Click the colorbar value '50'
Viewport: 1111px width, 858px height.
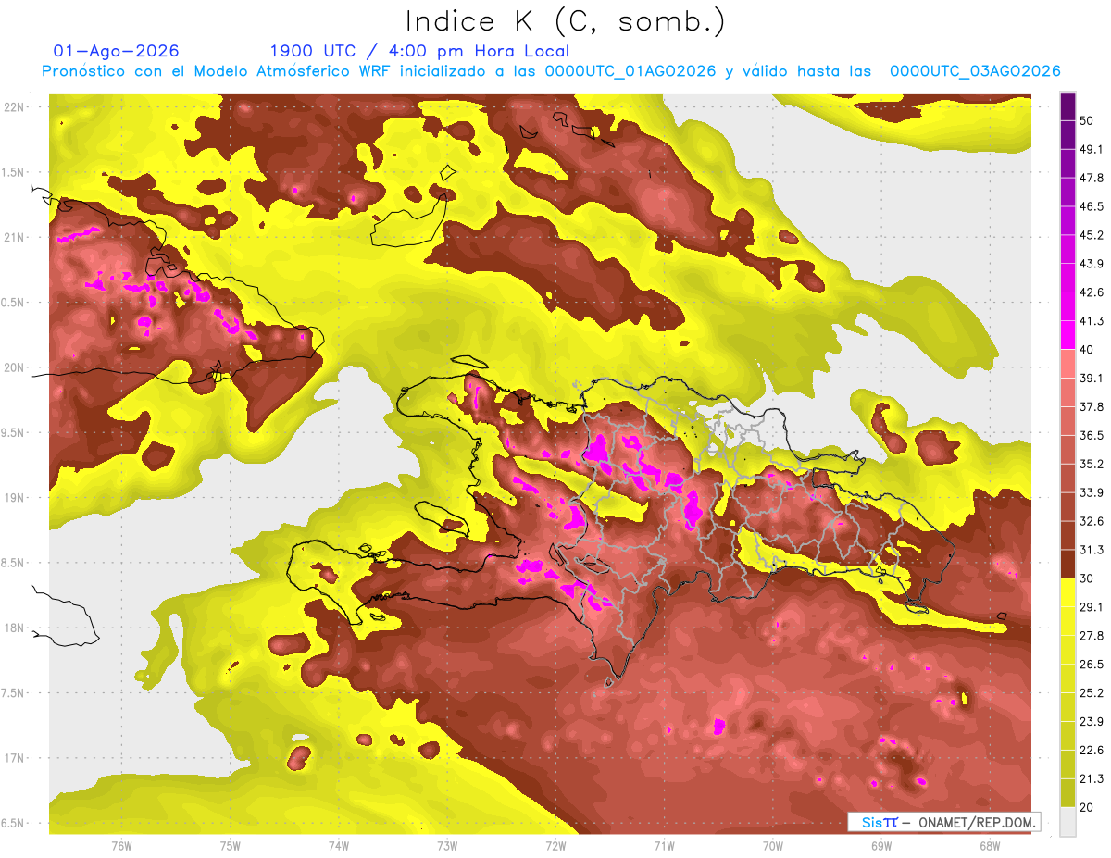point(1087,120)
